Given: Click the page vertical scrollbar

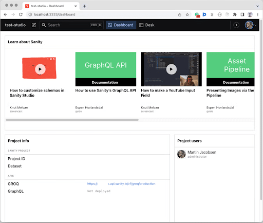Looking at the screenshot, I should pyautogui.click(x=261, y=109).
